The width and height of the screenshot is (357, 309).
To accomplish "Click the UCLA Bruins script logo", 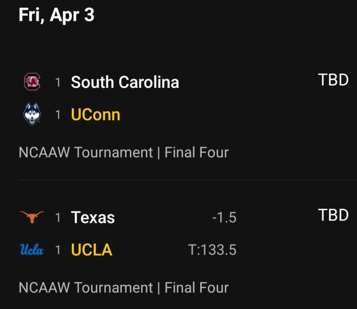I will 32,250.
